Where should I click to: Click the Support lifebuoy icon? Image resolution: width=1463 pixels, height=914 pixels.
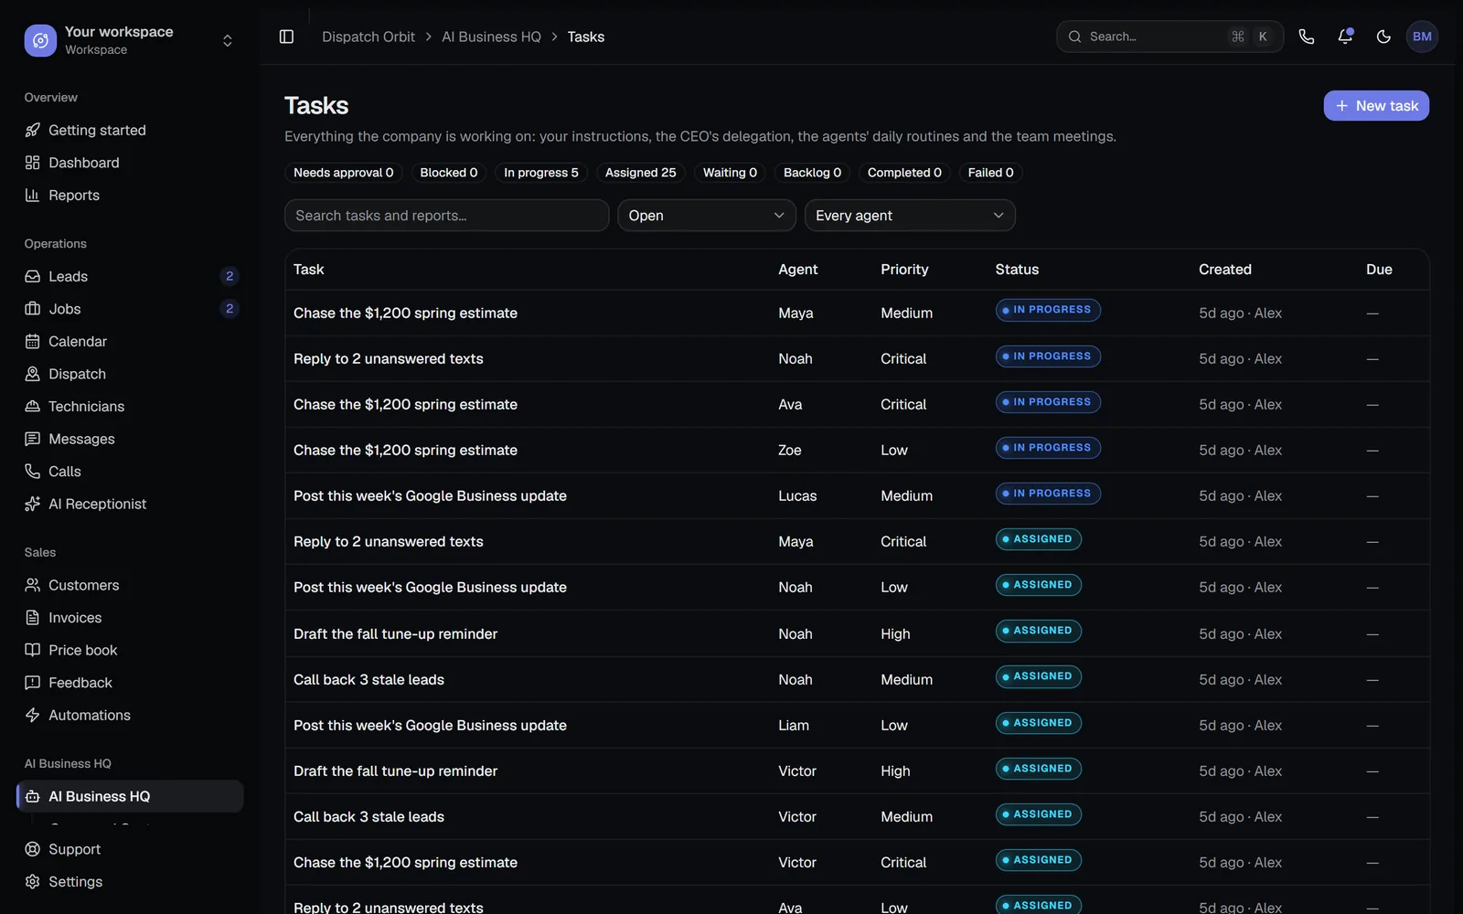click(x=33, y=849)
